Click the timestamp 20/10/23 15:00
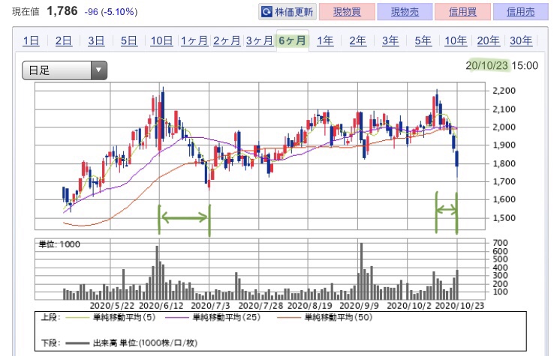 (501, 66)
